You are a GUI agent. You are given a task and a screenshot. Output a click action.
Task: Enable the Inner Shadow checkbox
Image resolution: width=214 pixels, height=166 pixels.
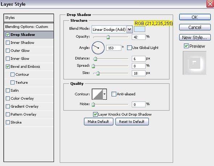[x=8, y=43]
